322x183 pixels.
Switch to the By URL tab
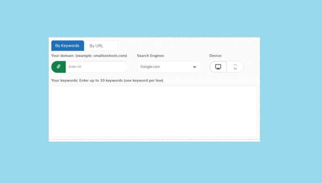[x=101, y=46]
